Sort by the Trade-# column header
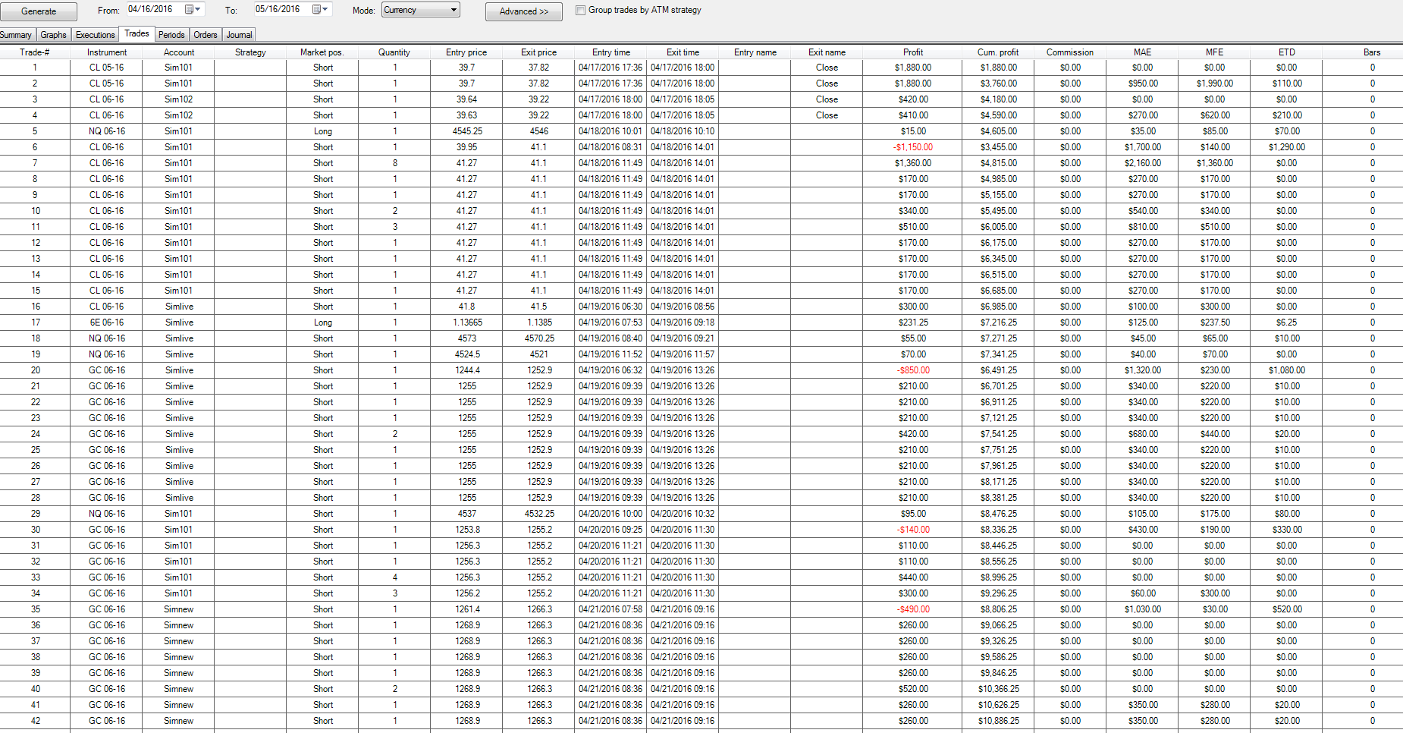 (x=35, y=52)
